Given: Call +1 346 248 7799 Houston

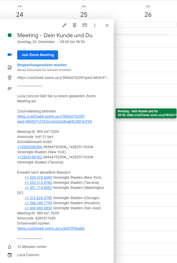Looking at the screenshot, I should coord(38,203).
